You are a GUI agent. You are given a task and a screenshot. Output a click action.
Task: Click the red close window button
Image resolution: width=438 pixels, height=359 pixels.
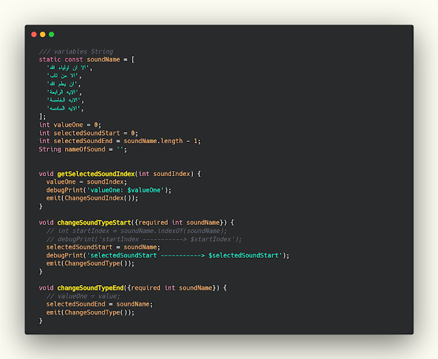pyautogui.click(x=34, y=34)
